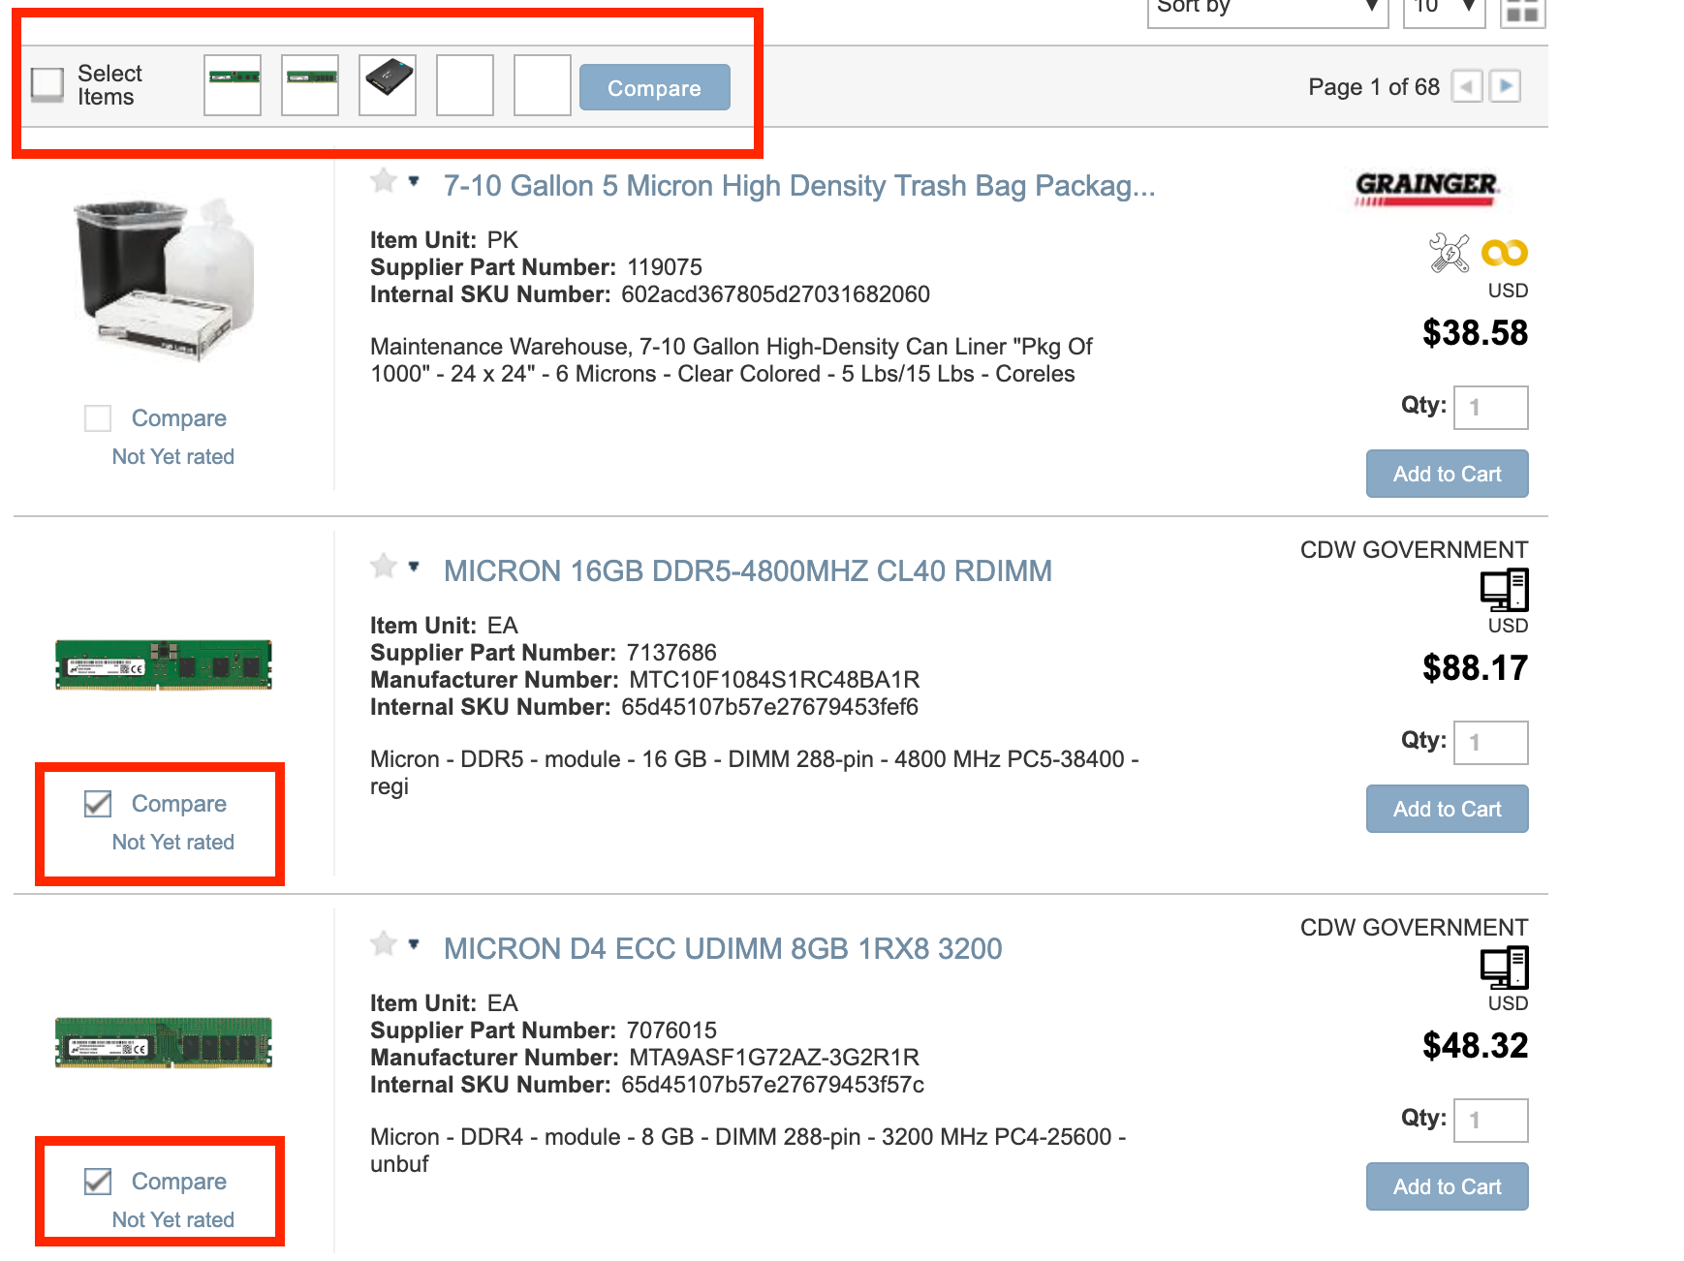Click the Compare label for Trash Bag item
The height and width of the screenshot is (1261, 1684).
click(x=179, y=418)
